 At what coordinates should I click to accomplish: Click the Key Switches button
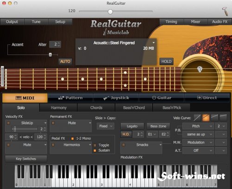pos(26,159)
